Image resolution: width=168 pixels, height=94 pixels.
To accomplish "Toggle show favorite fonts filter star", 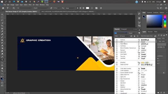I will coord(134,36).
